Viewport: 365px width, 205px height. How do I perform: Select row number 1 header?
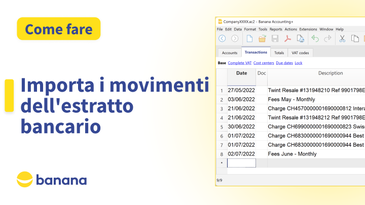tap(222, 91)
